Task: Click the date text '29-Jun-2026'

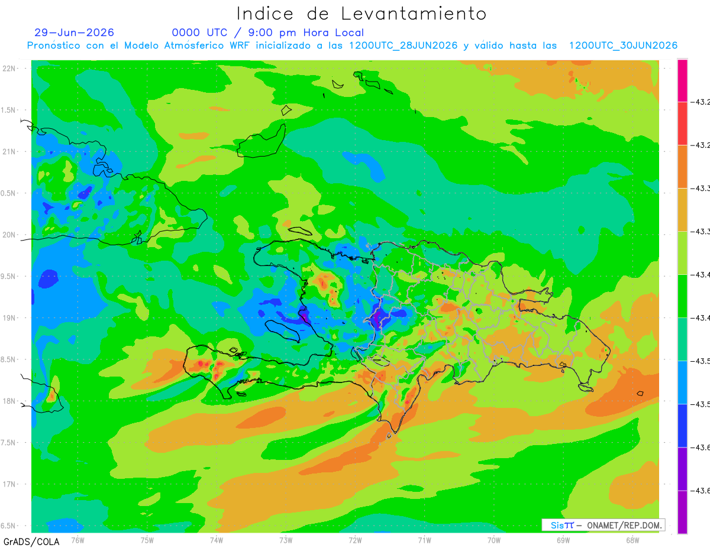Action: [75, 33]
